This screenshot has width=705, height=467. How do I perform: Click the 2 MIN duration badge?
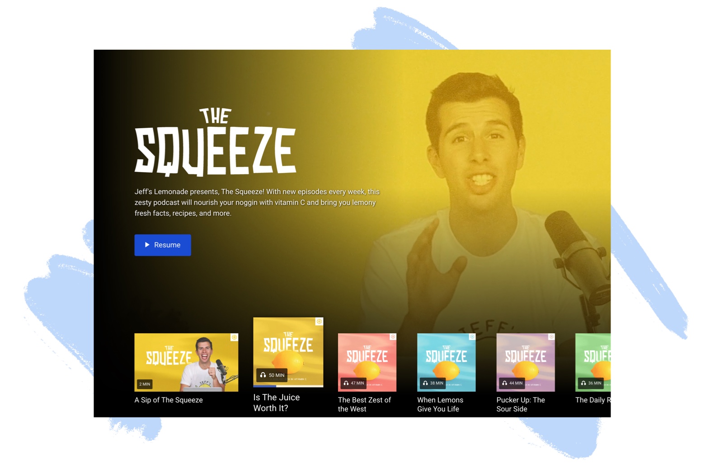click(x=145, y=384)
